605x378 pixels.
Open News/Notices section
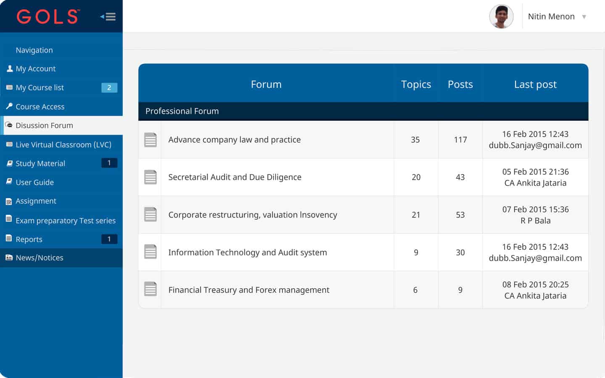tap(61, 257)
